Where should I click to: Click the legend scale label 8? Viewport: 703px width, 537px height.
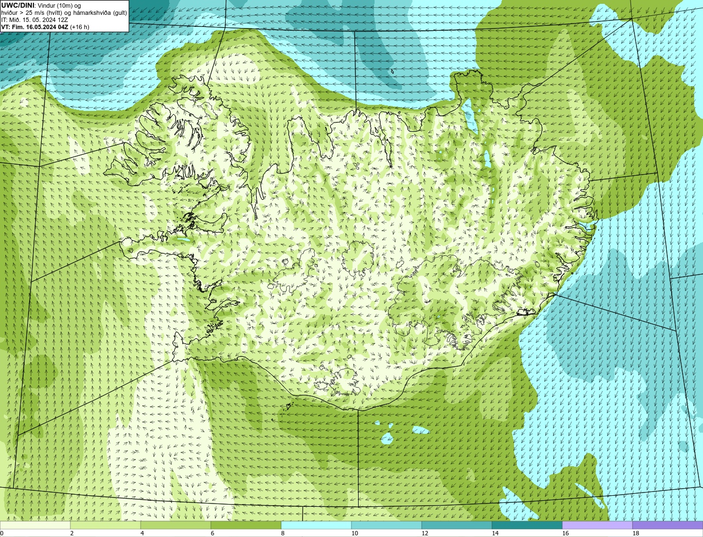(283, 533)
